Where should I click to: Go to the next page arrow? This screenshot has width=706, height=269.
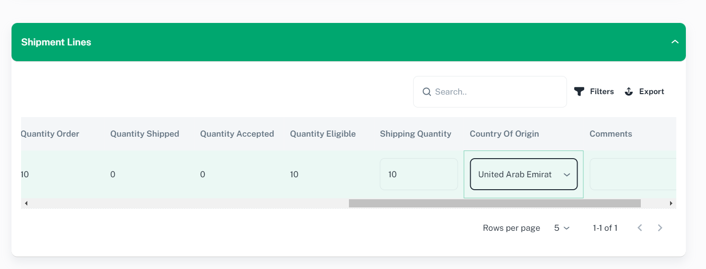pos(660,228)
